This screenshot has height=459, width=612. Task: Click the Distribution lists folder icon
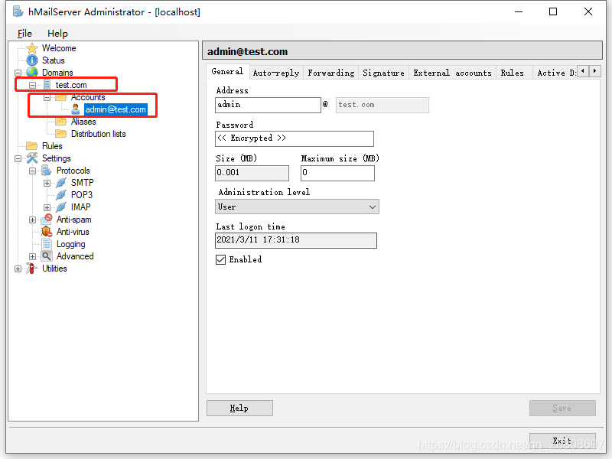61,134
